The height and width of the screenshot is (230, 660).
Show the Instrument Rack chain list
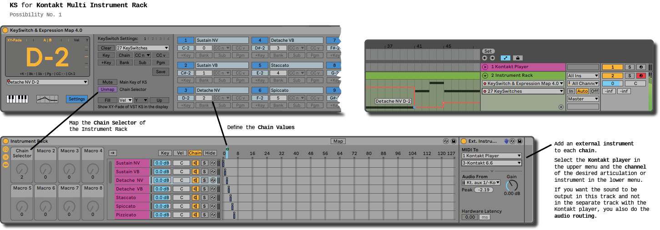pyautogui.click(x=5, y=157)
